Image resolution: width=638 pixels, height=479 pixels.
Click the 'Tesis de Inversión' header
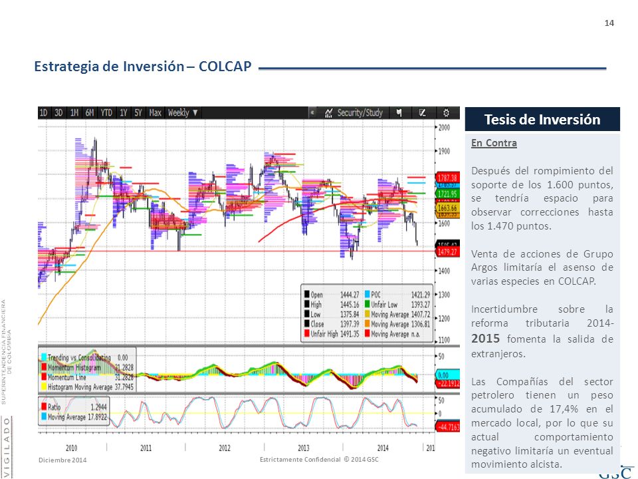[x=542, y=119]
